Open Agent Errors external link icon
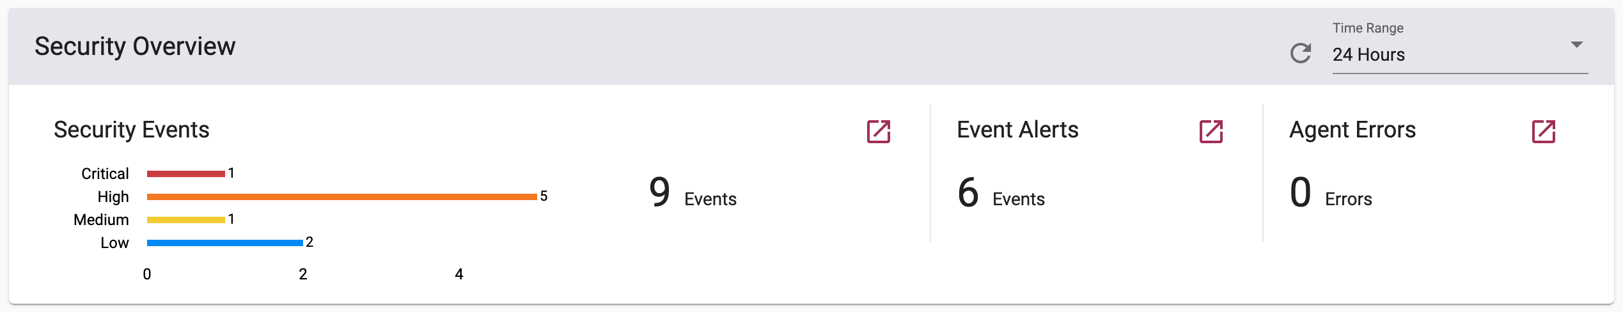This screenshot has width=1623, height=312. click(1544, 132)
